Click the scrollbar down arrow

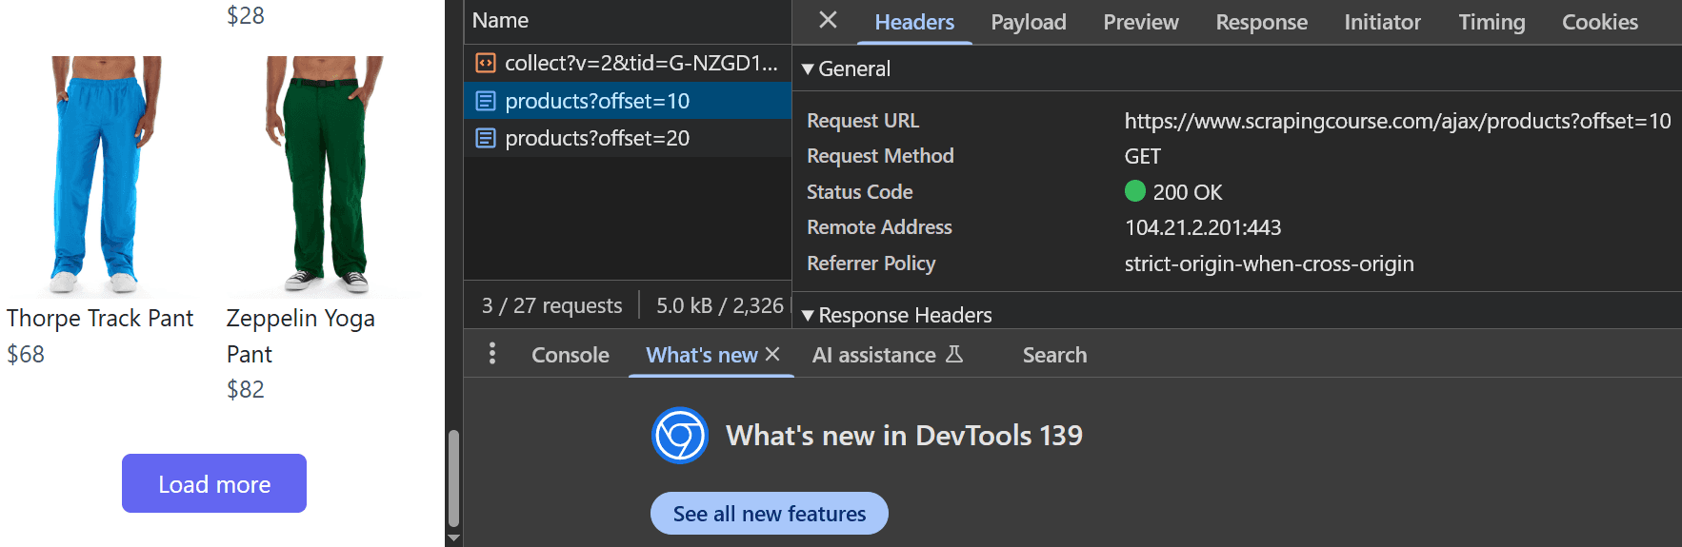(x=453, y=538)
